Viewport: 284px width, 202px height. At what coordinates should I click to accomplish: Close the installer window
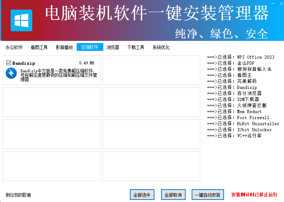click(281, 4)
